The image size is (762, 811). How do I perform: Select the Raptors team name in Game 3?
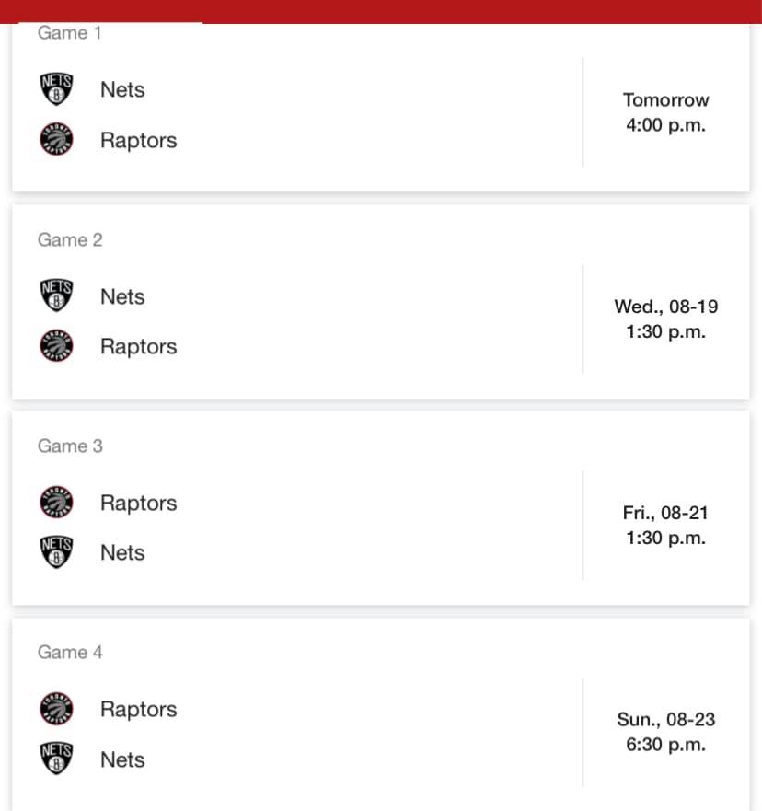[139, 503]
